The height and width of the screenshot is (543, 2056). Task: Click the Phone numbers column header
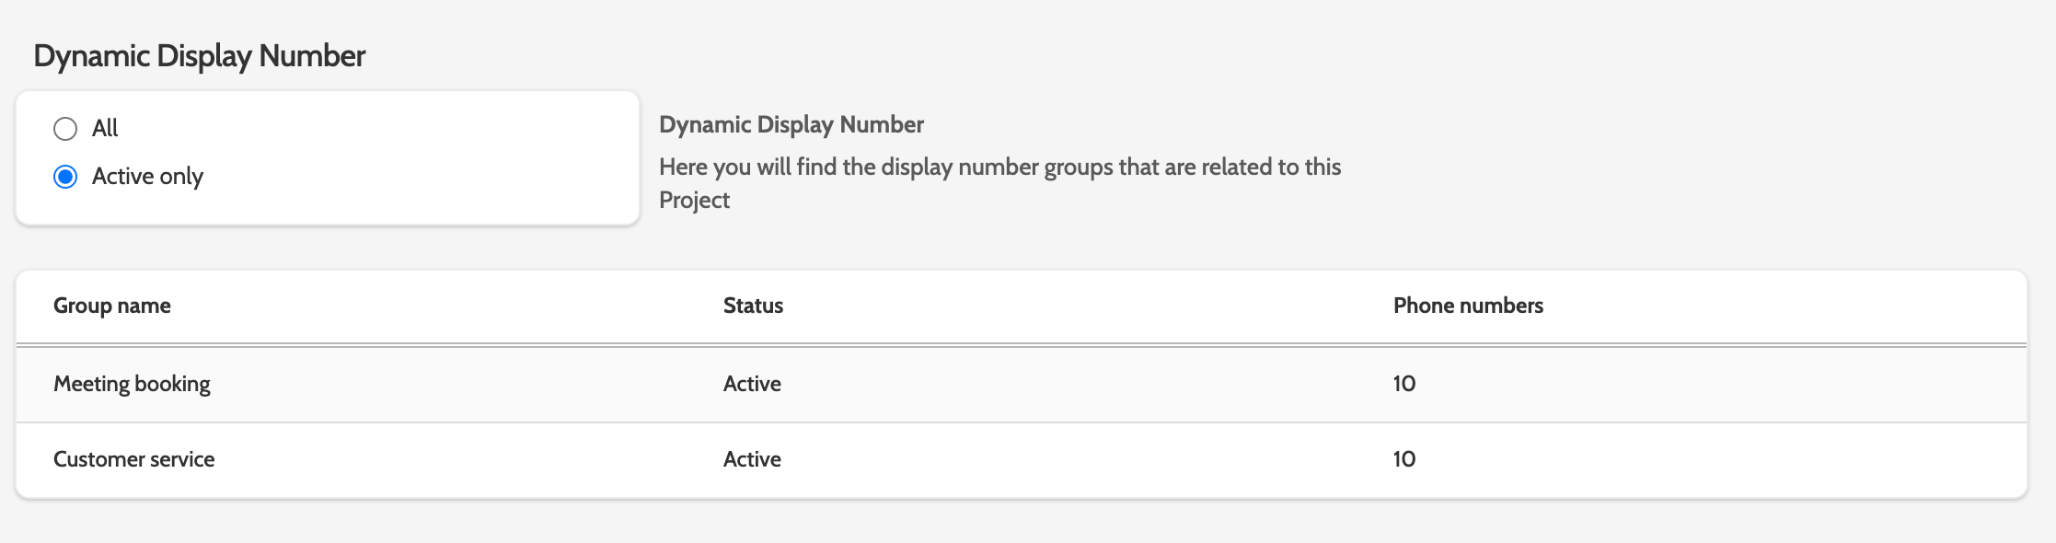(x=1468, y=306)
